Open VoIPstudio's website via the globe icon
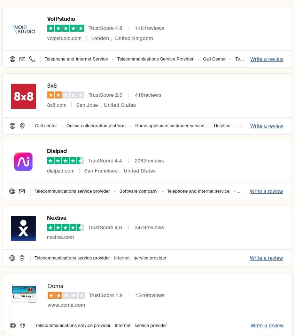295x336 pixels. pos(13,59)
